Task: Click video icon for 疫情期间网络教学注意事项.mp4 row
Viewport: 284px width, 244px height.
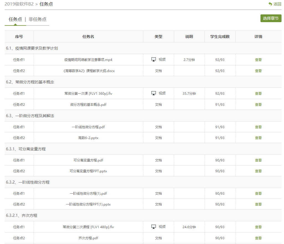Action: coord(154,60)
